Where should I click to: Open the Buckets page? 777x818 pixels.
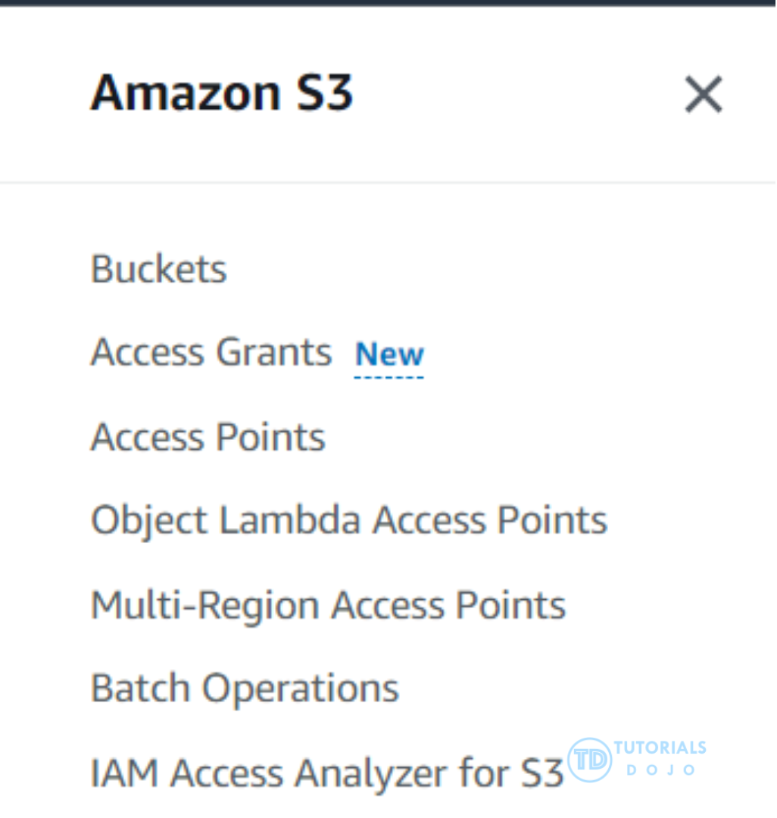pyautogui.click(x=158, y=269)
